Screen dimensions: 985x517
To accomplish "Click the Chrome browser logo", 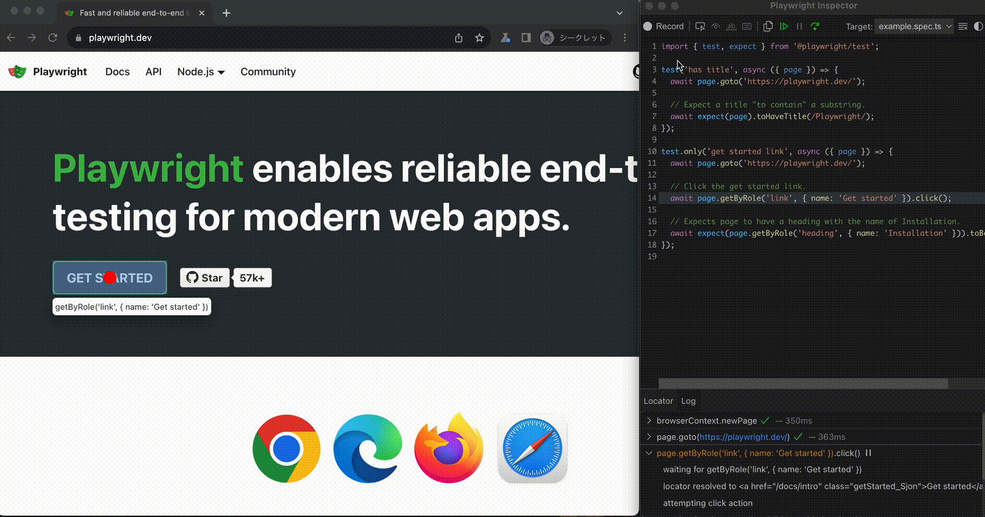I will pos(286,448).
